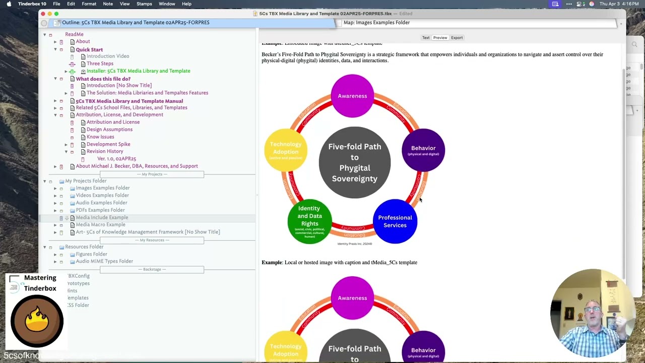Expand the Installer note children

click(x=66, y=72)
